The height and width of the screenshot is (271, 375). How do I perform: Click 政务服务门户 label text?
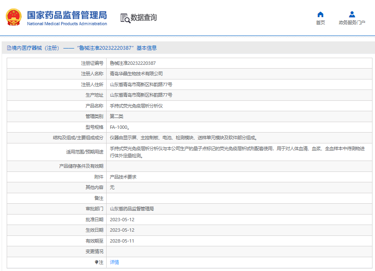[352, 23]
